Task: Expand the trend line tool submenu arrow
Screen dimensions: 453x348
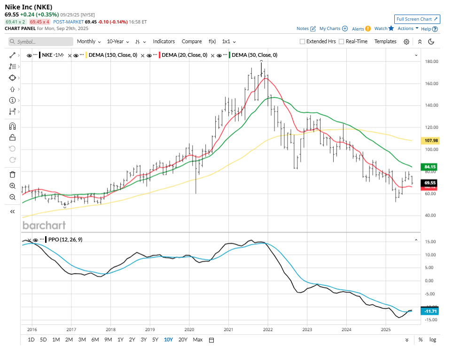Action: click(19, 55)
